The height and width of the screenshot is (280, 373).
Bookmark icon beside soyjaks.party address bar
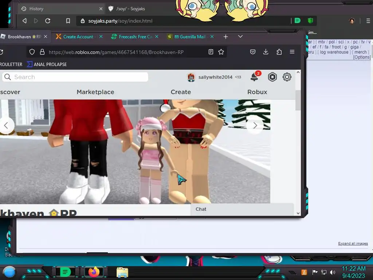pyautogui.click(x=68, y=21)
